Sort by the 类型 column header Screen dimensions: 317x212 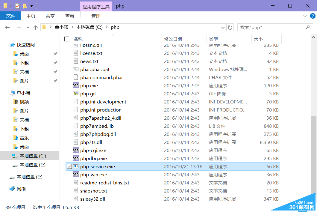[213, 39]
